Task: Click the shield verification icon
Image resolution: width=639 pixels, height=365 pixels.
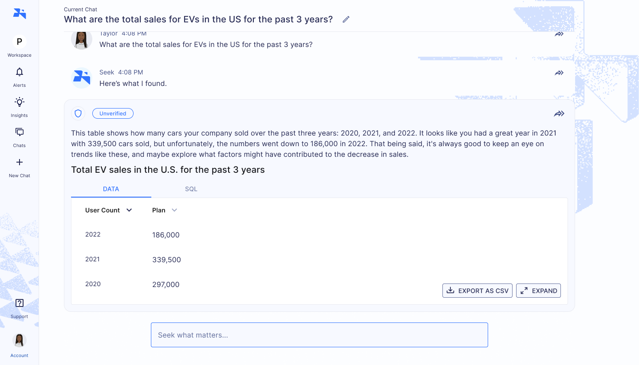Action: 78,113
